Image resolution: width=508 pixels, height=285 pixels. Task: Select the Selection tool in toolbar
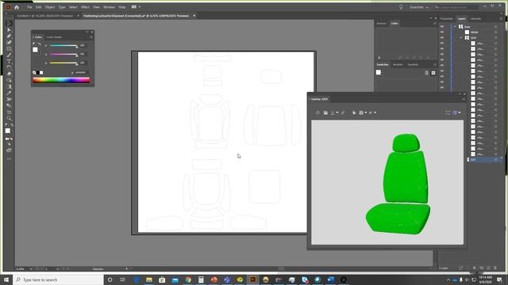point(9,24)
